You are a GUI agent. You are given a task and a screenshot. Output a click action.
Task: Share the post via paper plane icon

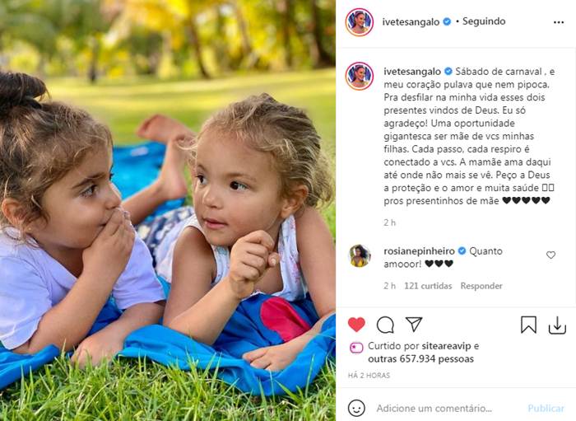pos(414,325)
